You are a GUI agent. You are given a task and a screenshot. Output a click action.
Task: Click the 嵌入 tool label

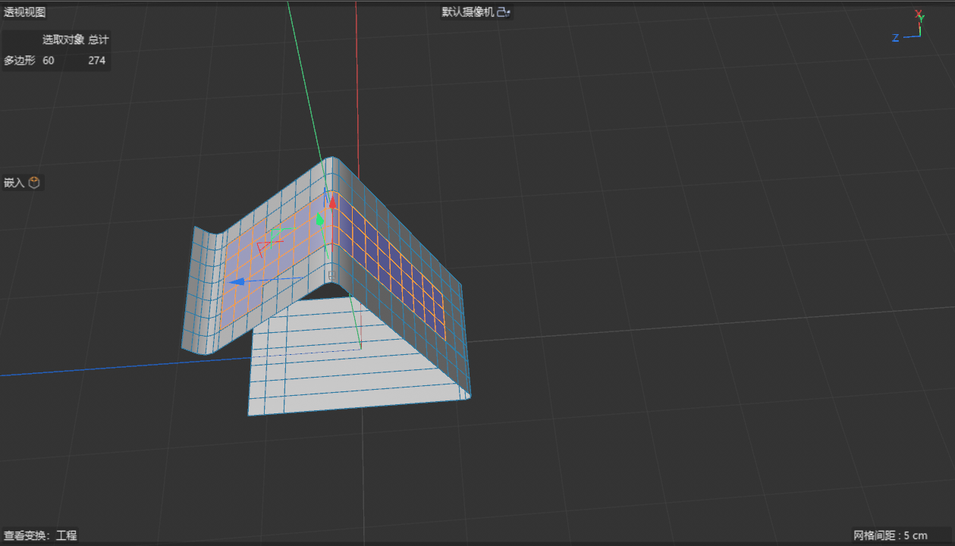(x=14, y=183)
